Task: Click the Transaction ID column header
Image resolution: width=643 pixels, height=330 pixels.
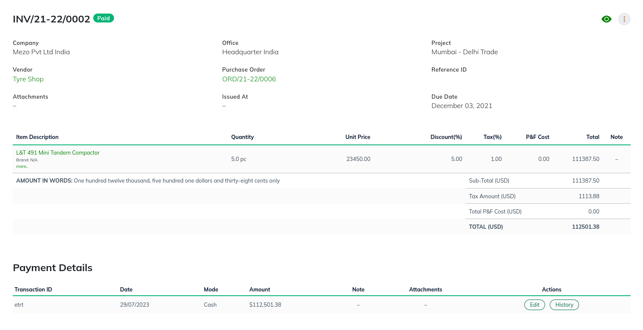Action: click(x=33, y=289)
